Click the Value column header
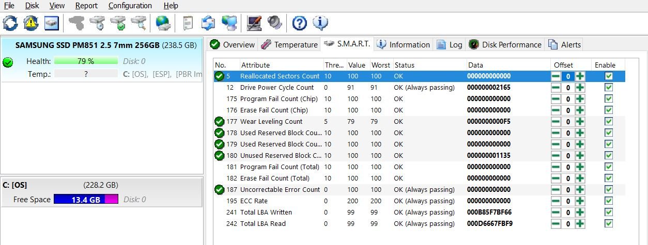The image size is (648, 245). pos(357,65)
